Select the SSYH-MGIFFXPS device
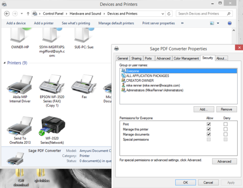The image size is (243, 188). (52, 42)
